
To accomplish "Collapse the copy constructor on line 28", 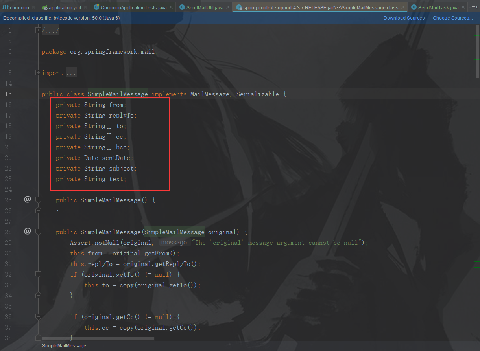I will 38,232.
